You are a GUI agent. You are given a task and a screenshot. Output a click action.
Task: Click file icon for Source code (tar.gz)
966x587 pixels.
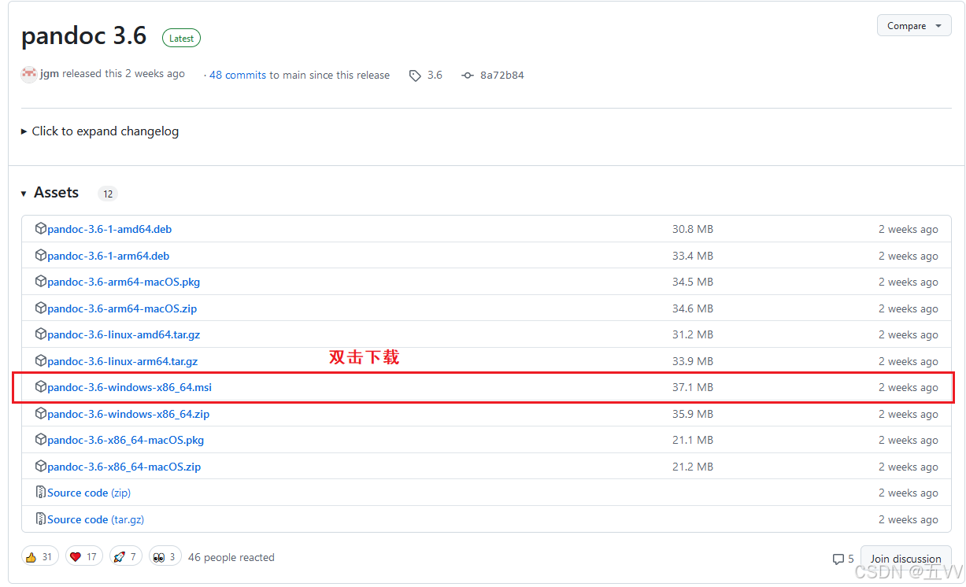(41, 519)
